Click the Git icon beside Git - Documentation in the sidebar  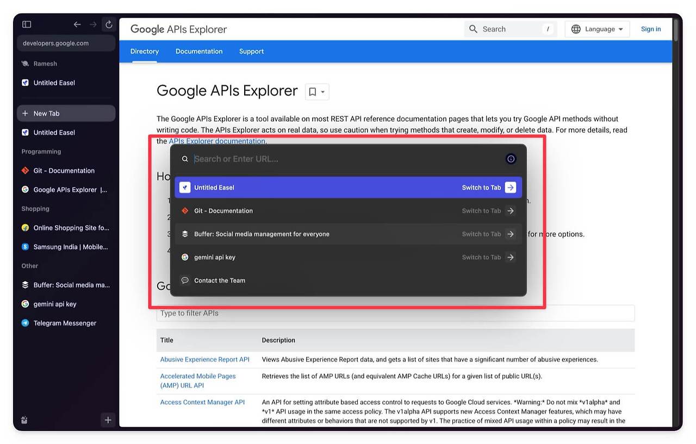point(25,171)
